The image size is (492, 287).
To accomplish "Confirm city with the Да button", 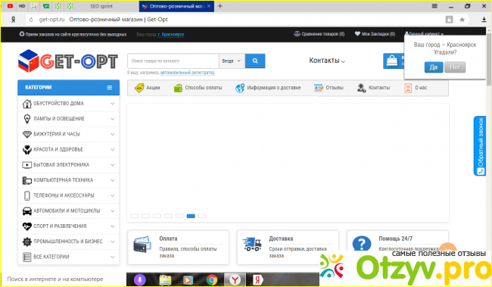I will [434, 67].
